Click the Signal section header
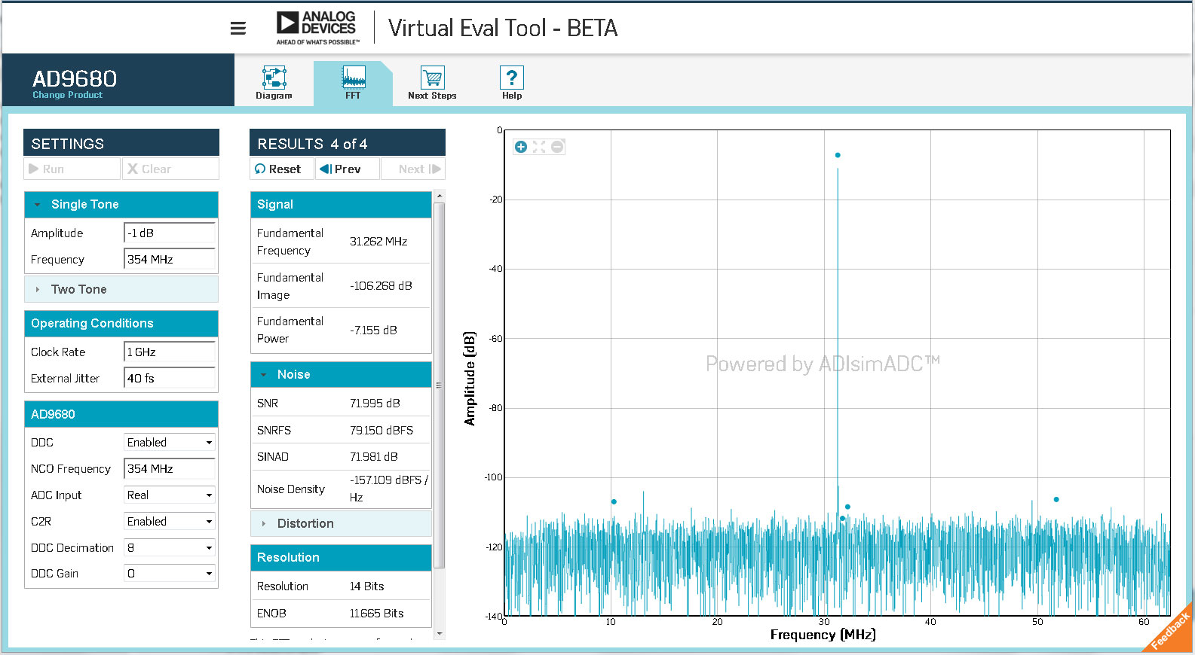The image size is (1195, 655). [x=341, y=205]
